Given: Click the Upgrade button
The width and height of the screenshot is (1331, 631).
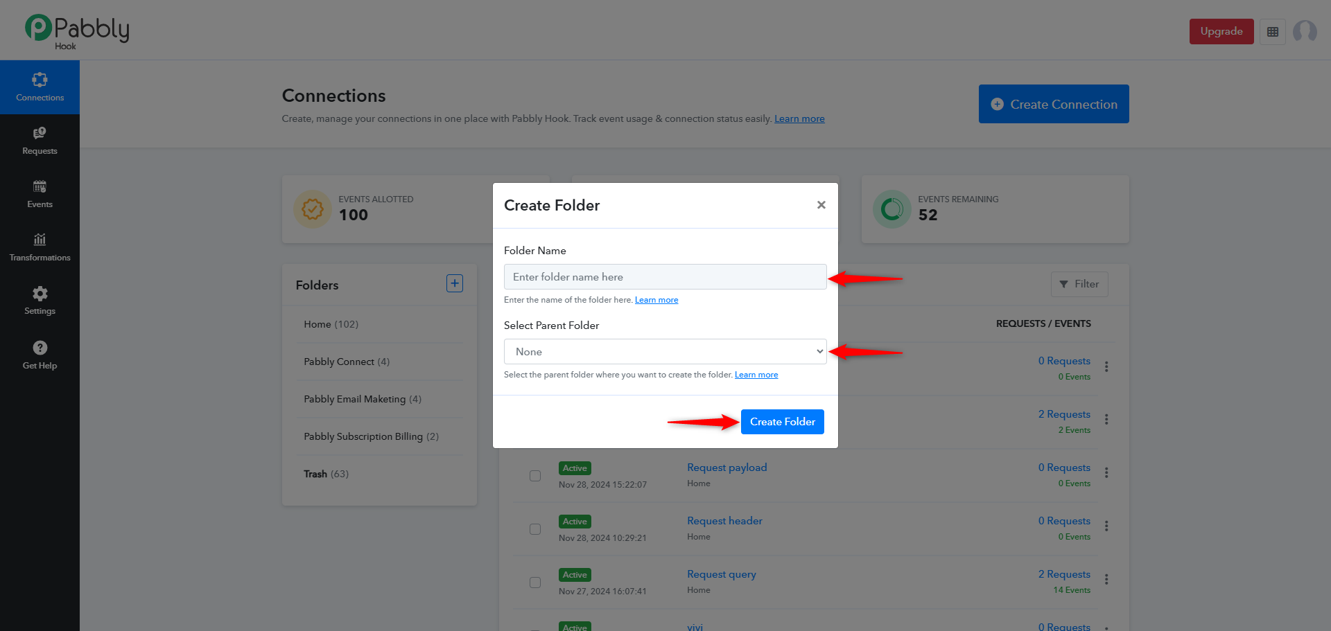Looking at the screenshot, I should coord(1221,31).
